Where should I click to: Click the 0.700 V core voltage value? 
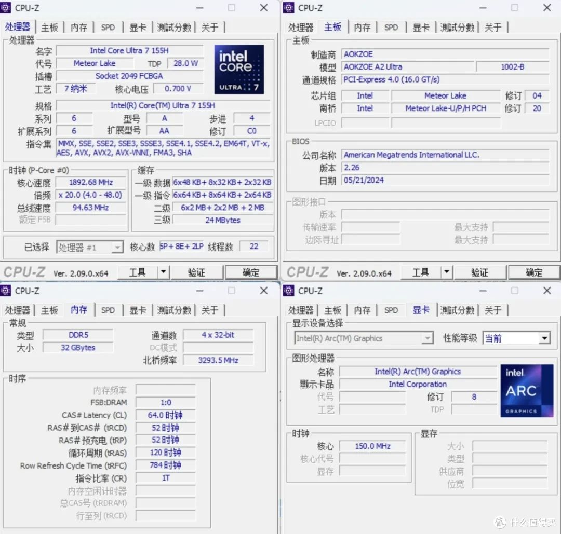coord(178,89)
